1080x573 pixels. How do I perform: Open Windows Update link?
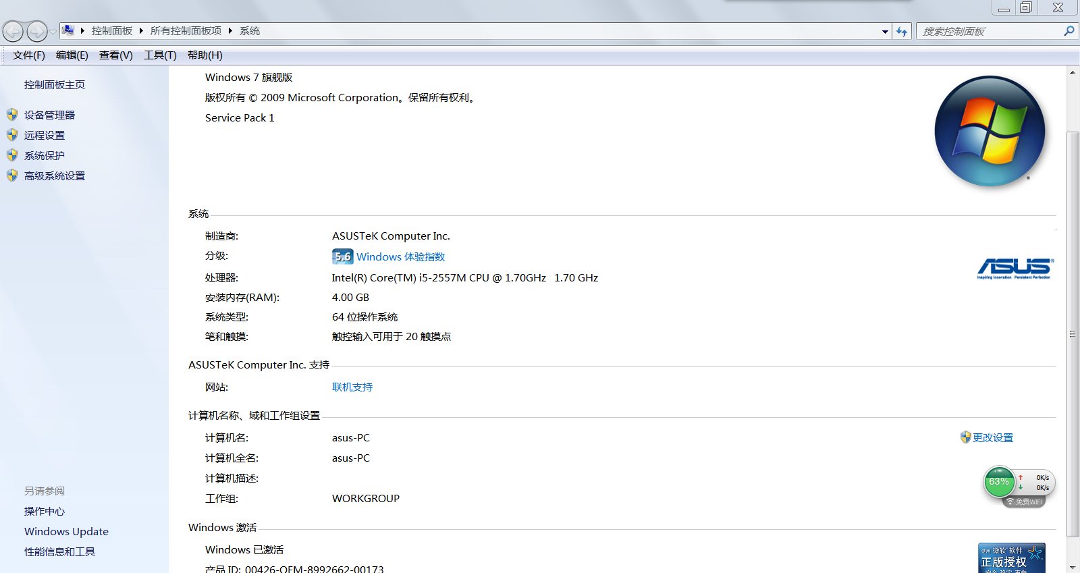tap(66, 532)
